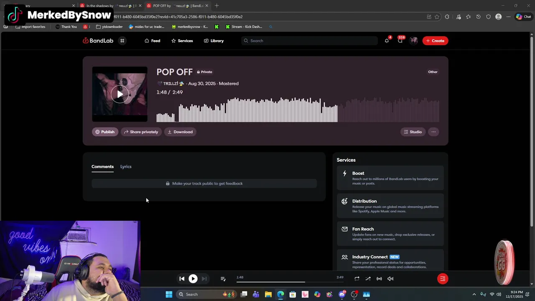Click the Boost lightning icon
Viewport: 535px width, 301px height.
pyautogui.click(x=344, y=173)
